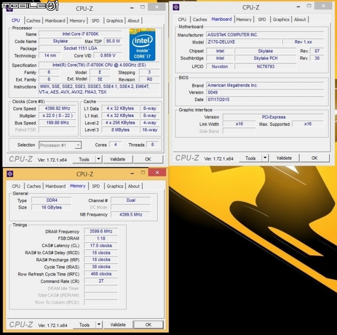Click the Manufacturer field ASUSTeK COMPUTER INC.
The image size is (337, 335).
[265, 35]
